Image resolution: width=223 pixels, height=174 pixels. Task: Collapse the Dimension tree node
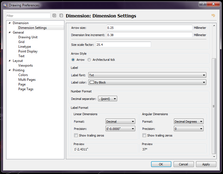point(9,23)
